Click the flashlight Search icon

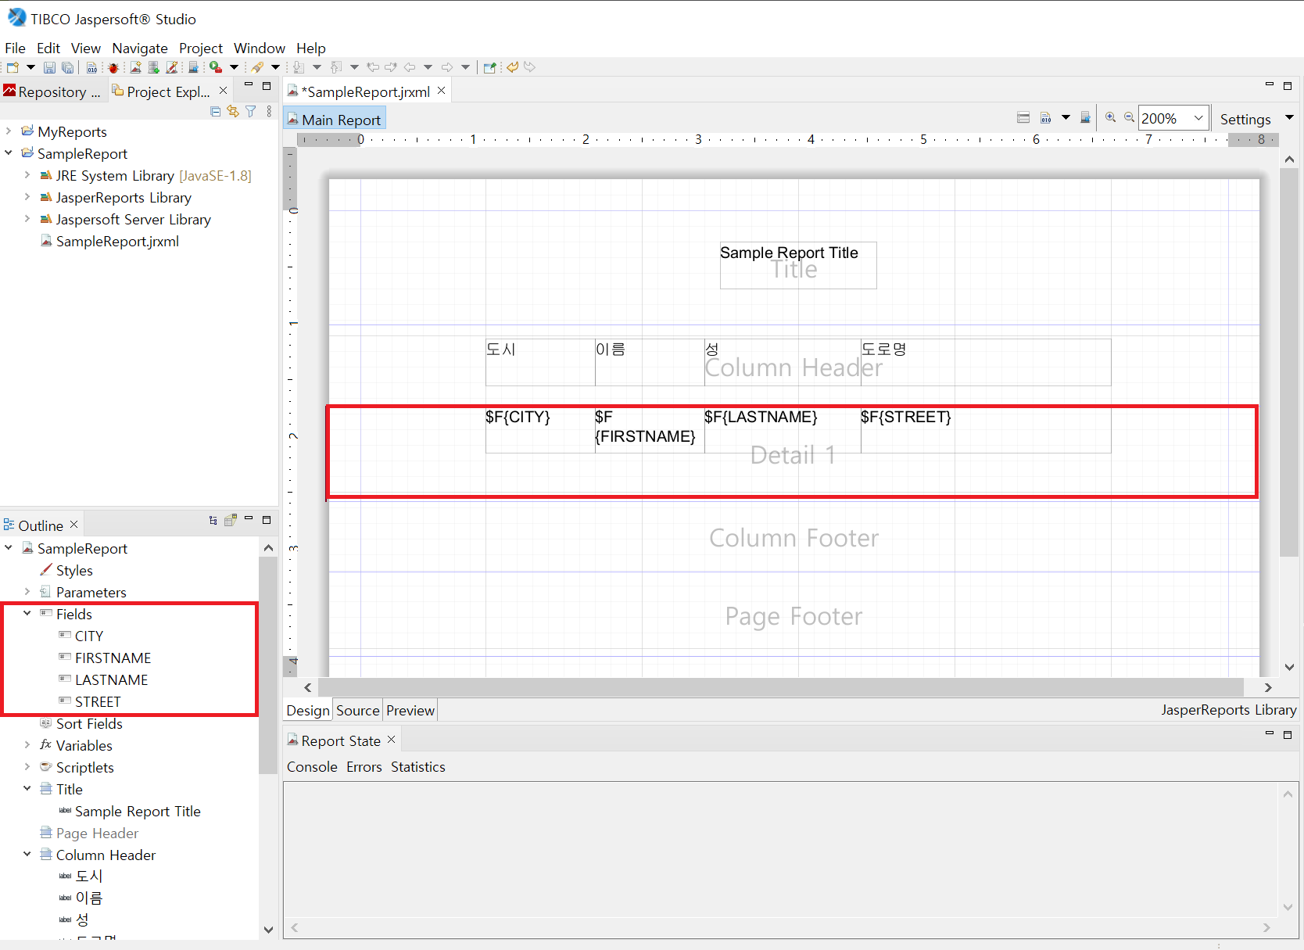point(257,67)
